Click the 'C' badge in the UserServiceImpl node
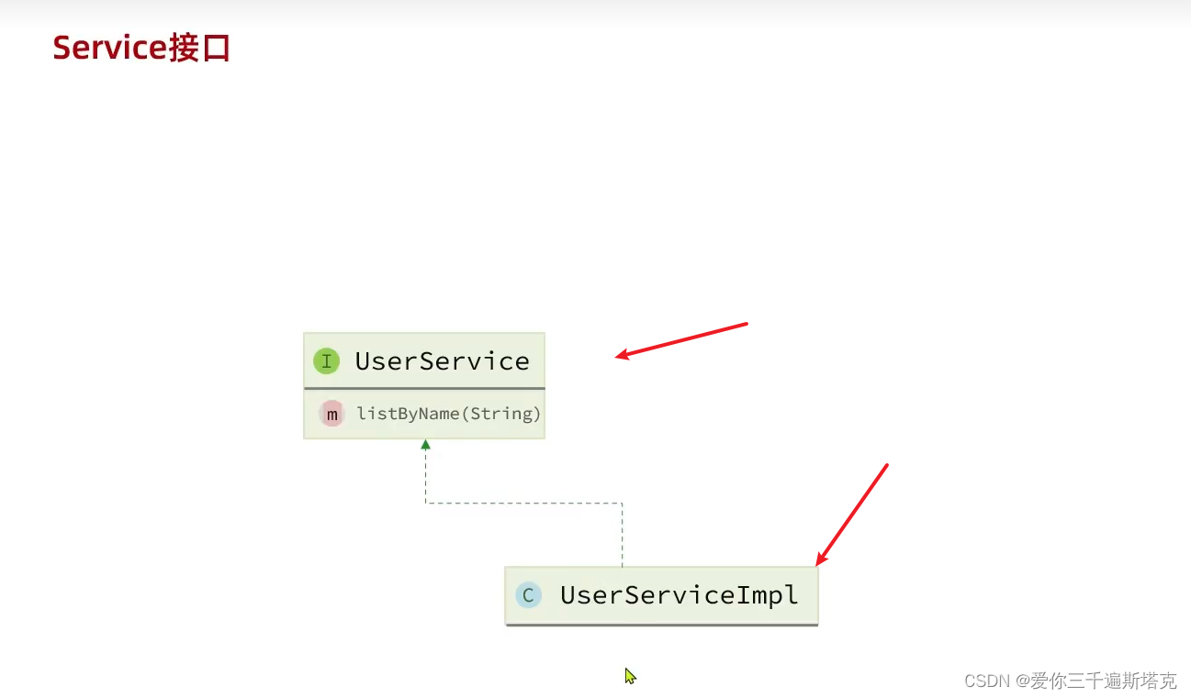Screen dimensions: 1191x698 (528, 594)
